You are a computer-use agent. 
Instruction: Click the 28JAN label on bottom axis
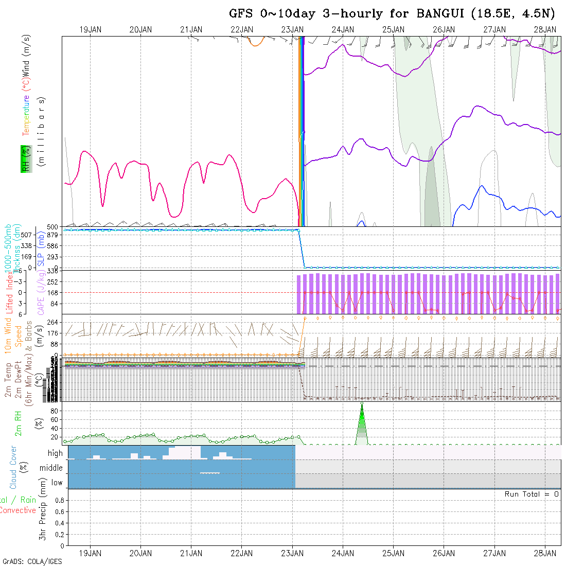545,553
